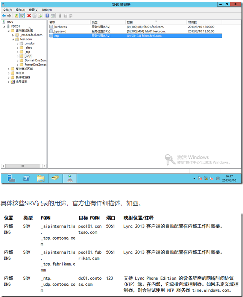
Task: Select the 全局日志 tree item
Action: (21, 82)
